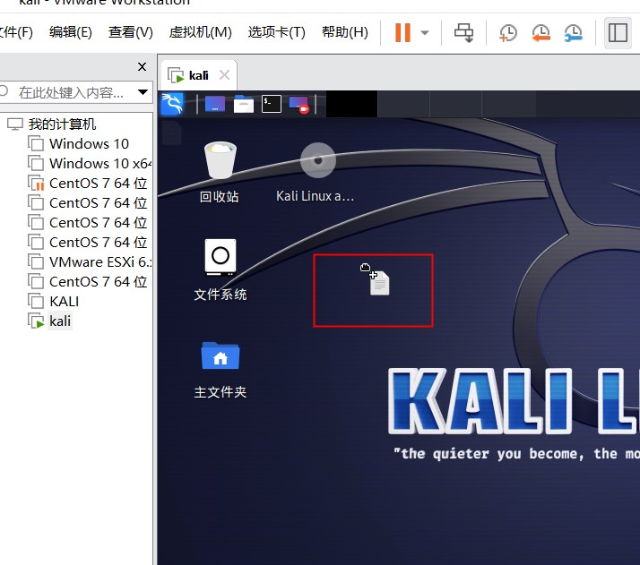Image resolution: width=640 pixels, height=565 pixels.
Task: Open the file manager from Kali panel
Action: 244,104
